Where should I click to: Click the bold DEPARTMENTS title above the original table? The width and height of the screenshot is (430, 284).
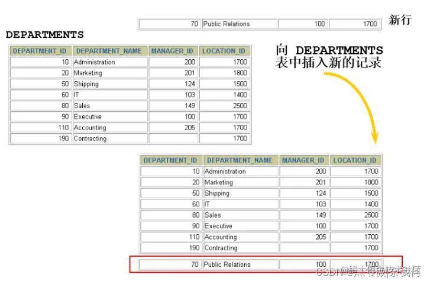point(45,35)
